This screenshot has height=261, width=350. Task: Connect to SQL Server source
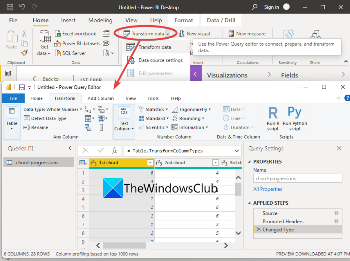[x=70, y=53]
